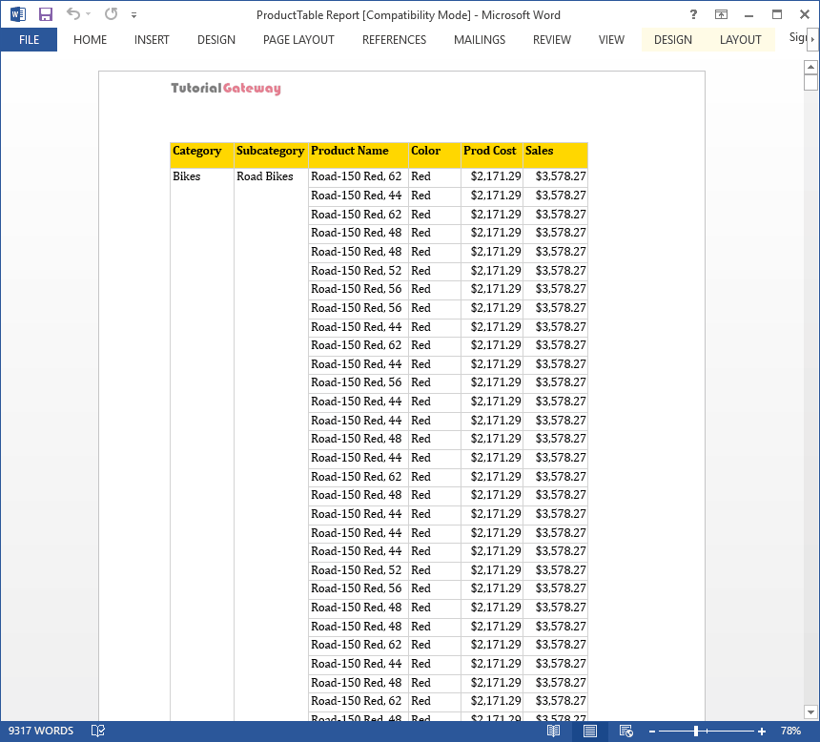Switch to the MAILINGS ribbon tab

pyautogui.click(x=479, y=40)
